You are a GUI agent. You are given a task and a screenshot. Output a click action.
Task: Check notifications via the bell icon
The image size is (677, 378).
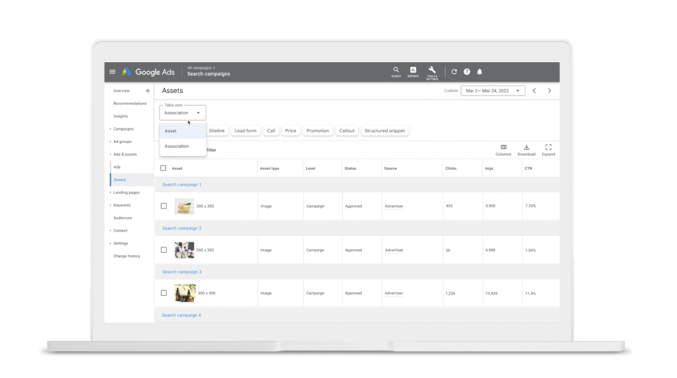(480, 71)
